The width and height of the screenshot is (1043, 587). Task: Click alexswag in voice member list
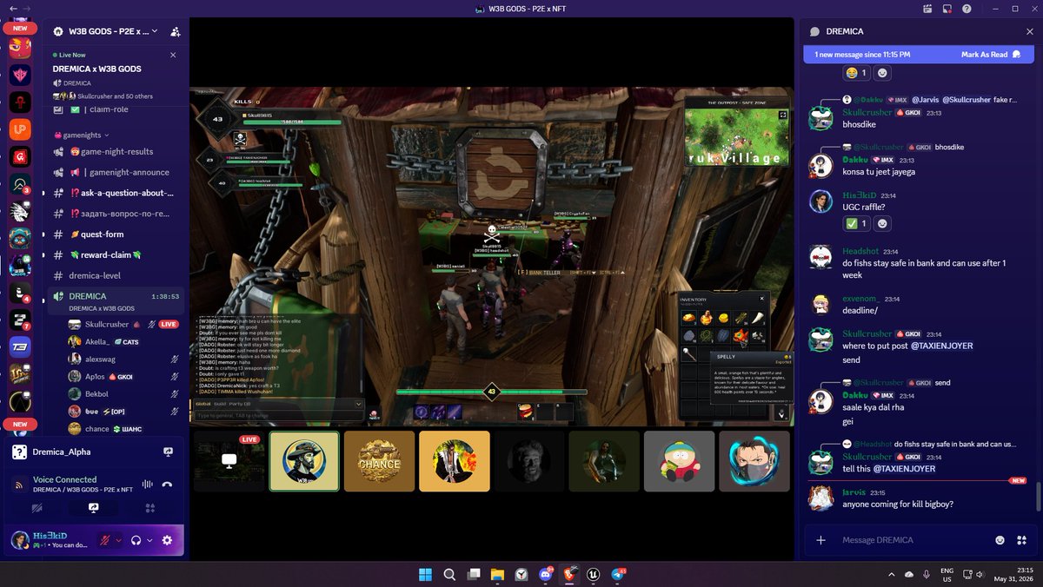point(124,359)
